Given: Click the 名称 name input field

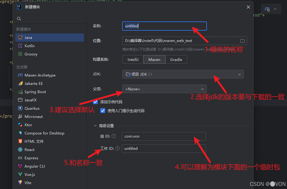Looking at the screenshot, I should click(164, 26).
